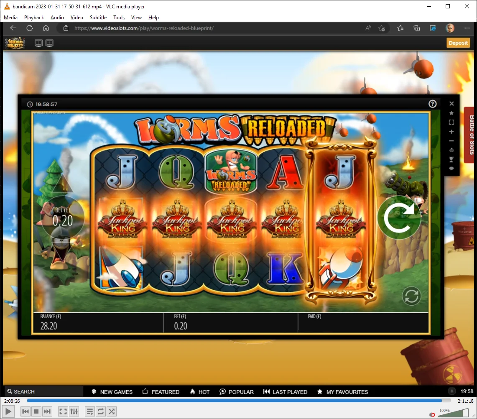Skip to previous media in VLC
This screenshot has width=477, height=419.
click(26, 412)
